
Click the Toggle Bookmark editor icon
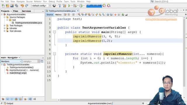[x=103, y=15]
